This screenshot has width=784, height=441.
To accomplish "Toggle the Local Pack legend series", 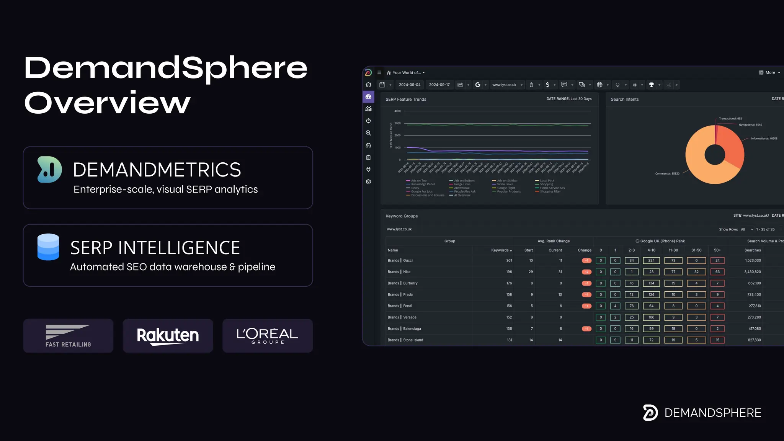I will coord(545,181).
